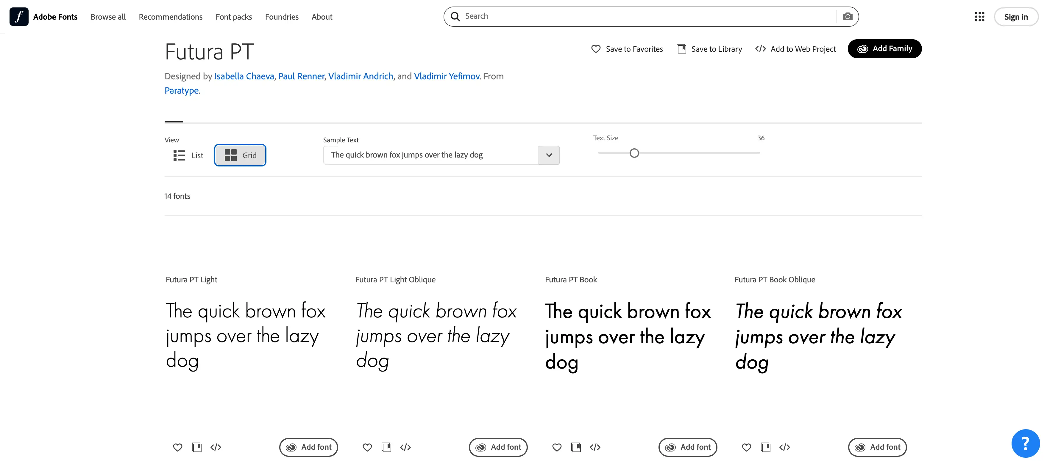Add Futura PT Light Oblique web project icon
The height and width of the screenshot is (472, 1058).
405,447
